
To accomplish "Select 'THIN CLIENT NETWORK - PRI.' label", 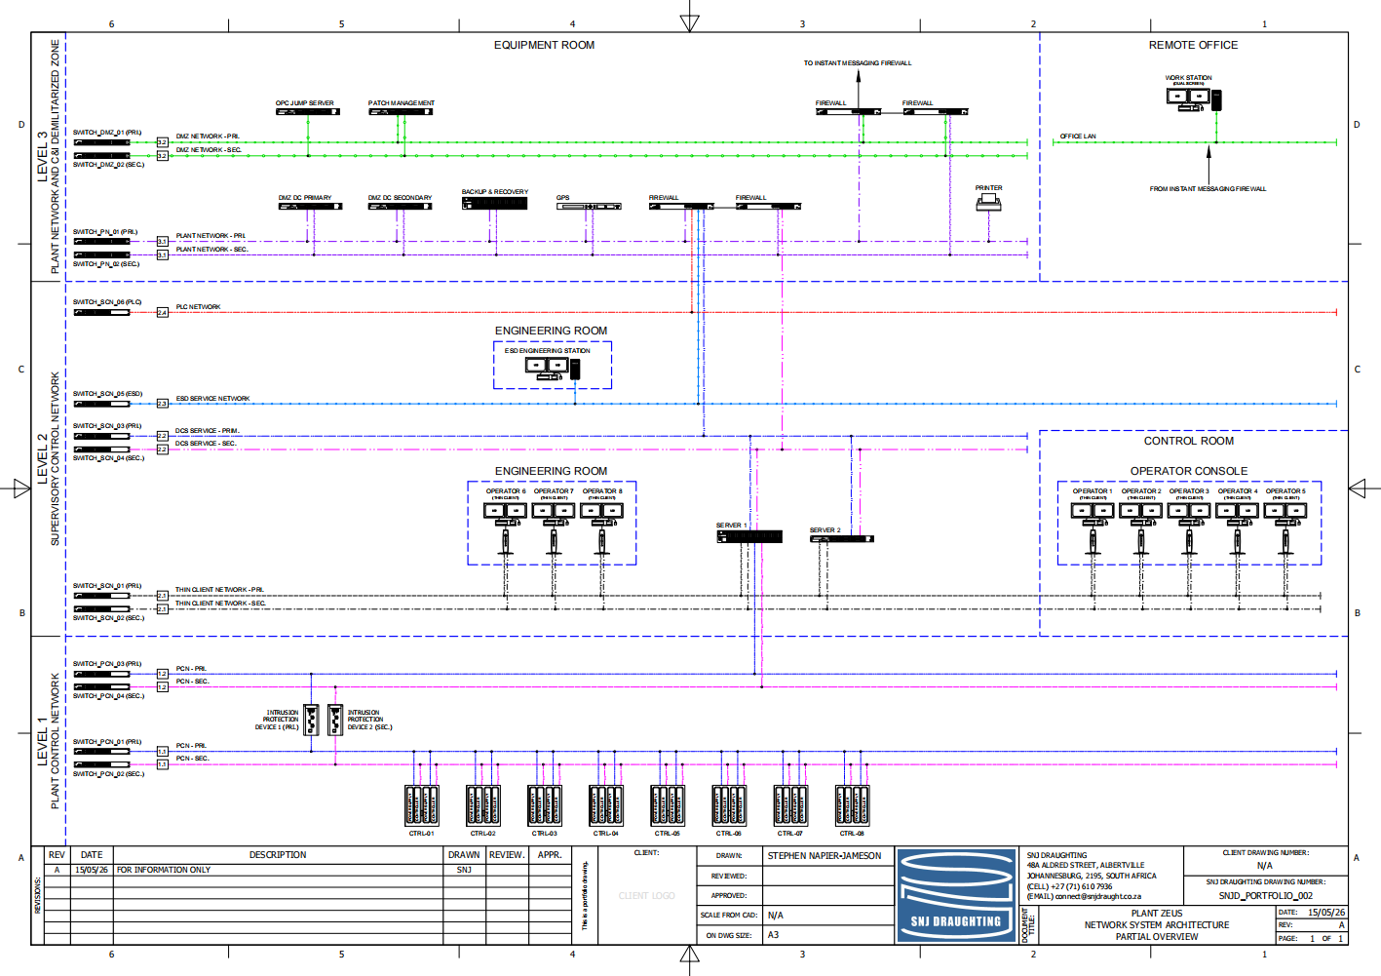I will 219,590.
